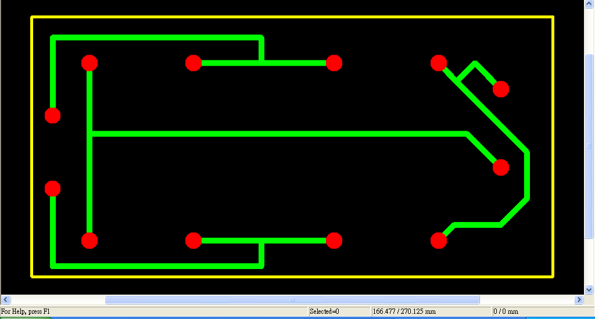
Task: Select the bottom-right pad where the curved trace ends
Action: coord(439,241)
